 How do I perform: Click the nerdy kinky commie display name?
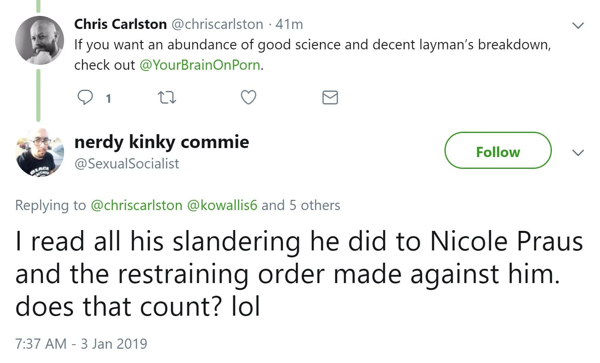tap(162, 142)
